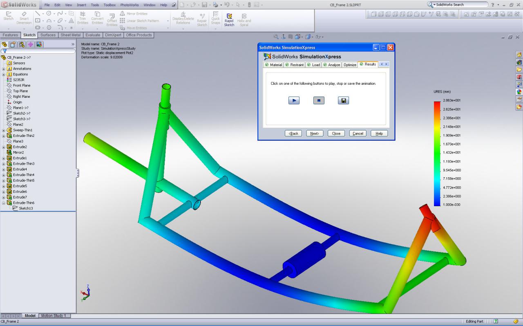Open the FeatureManager design tree tab icon
This screenshot has height=326, width=523.
[4, 44]
